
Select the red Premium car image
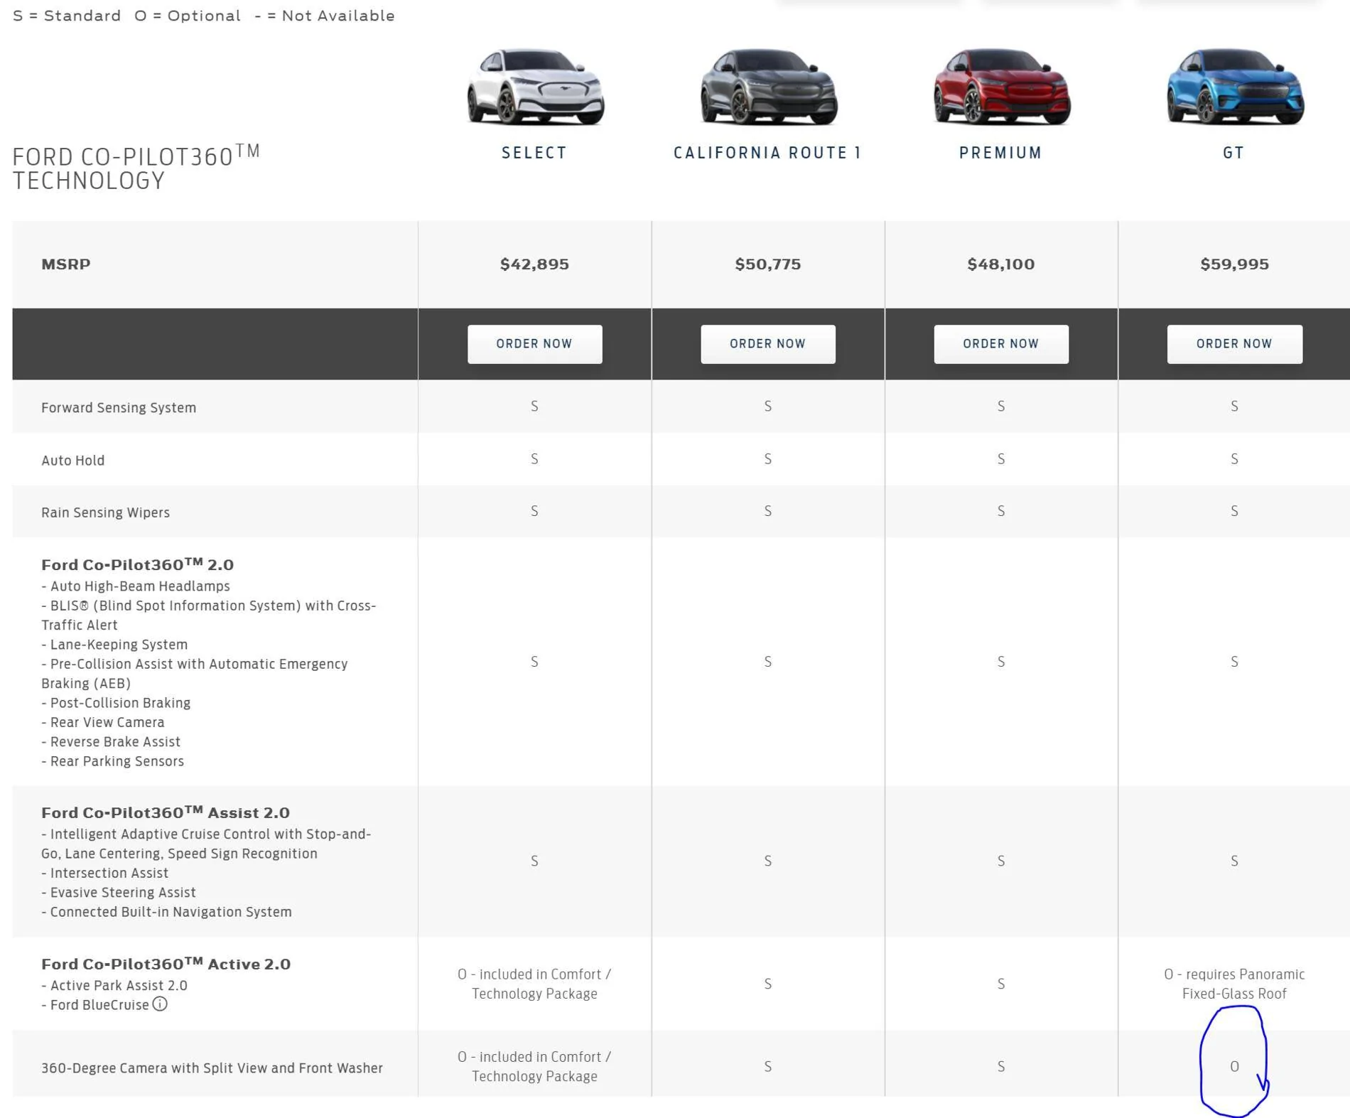1001,87
